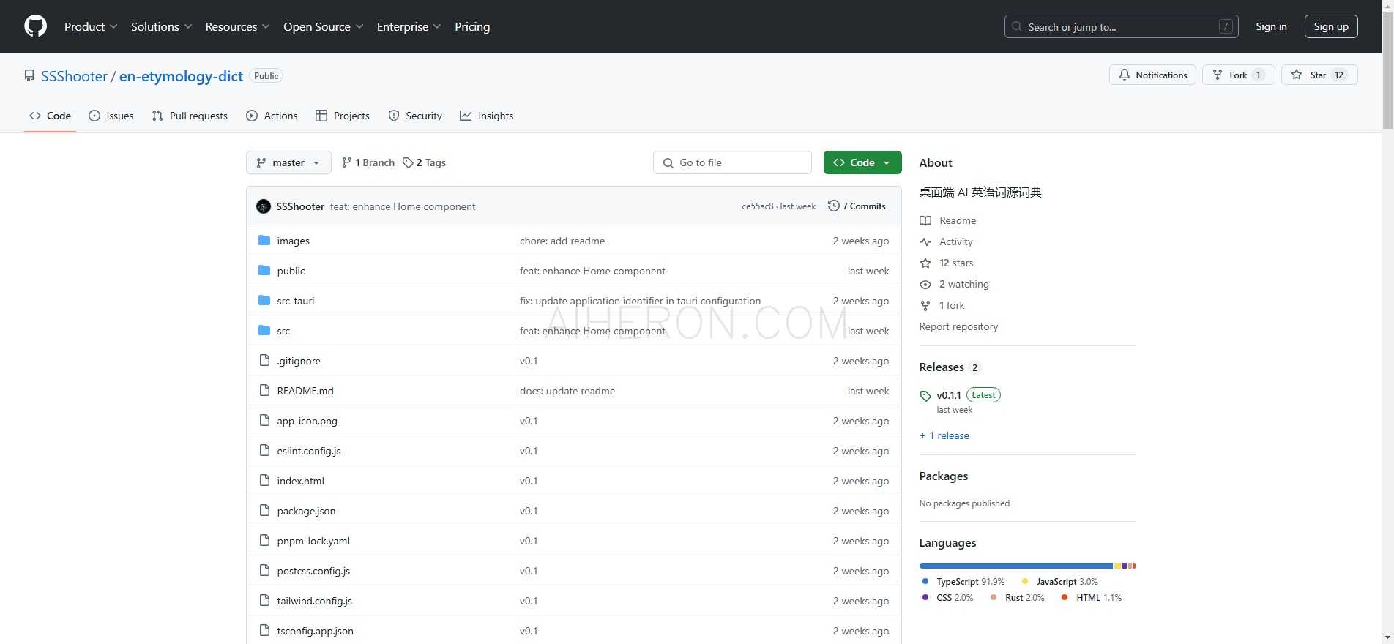
Task: Open the SSShooter owner link
Action: point(74,76)
